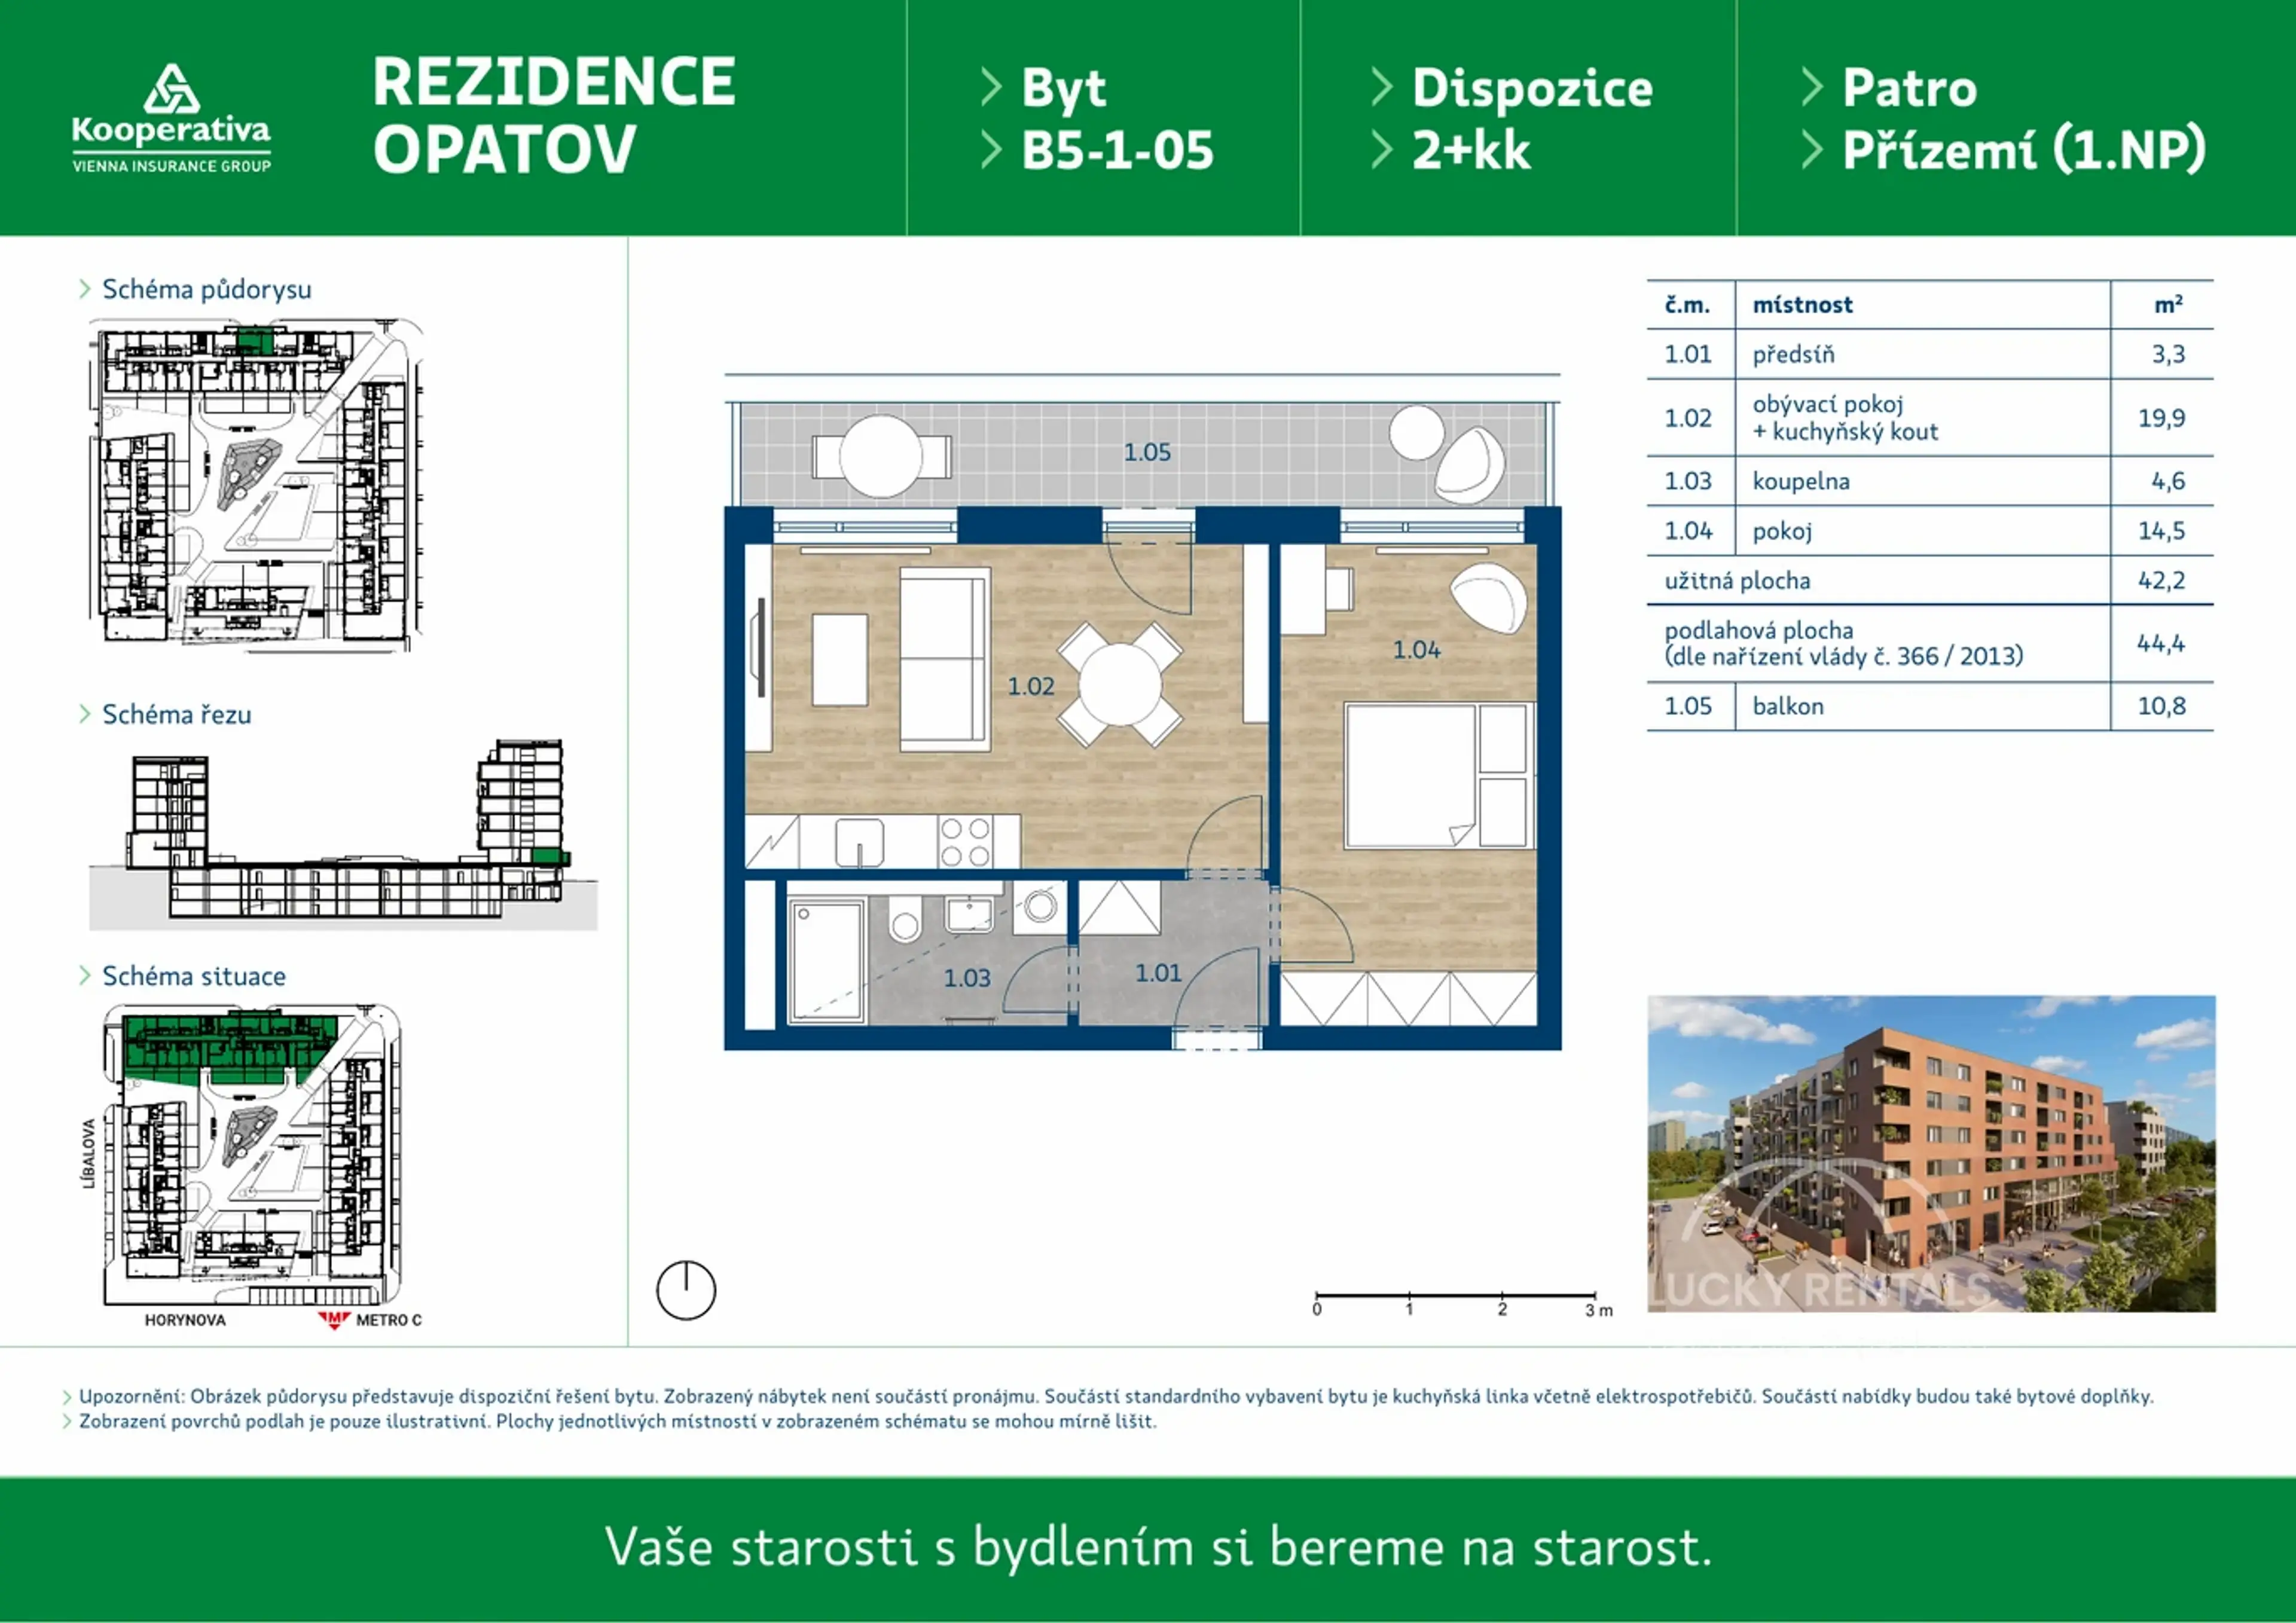This screenshot has height=1623, width=2296.
Task: Click the washing machine symbol in the bathroom
Action: pyautogui.click(x=1040, y=907)
